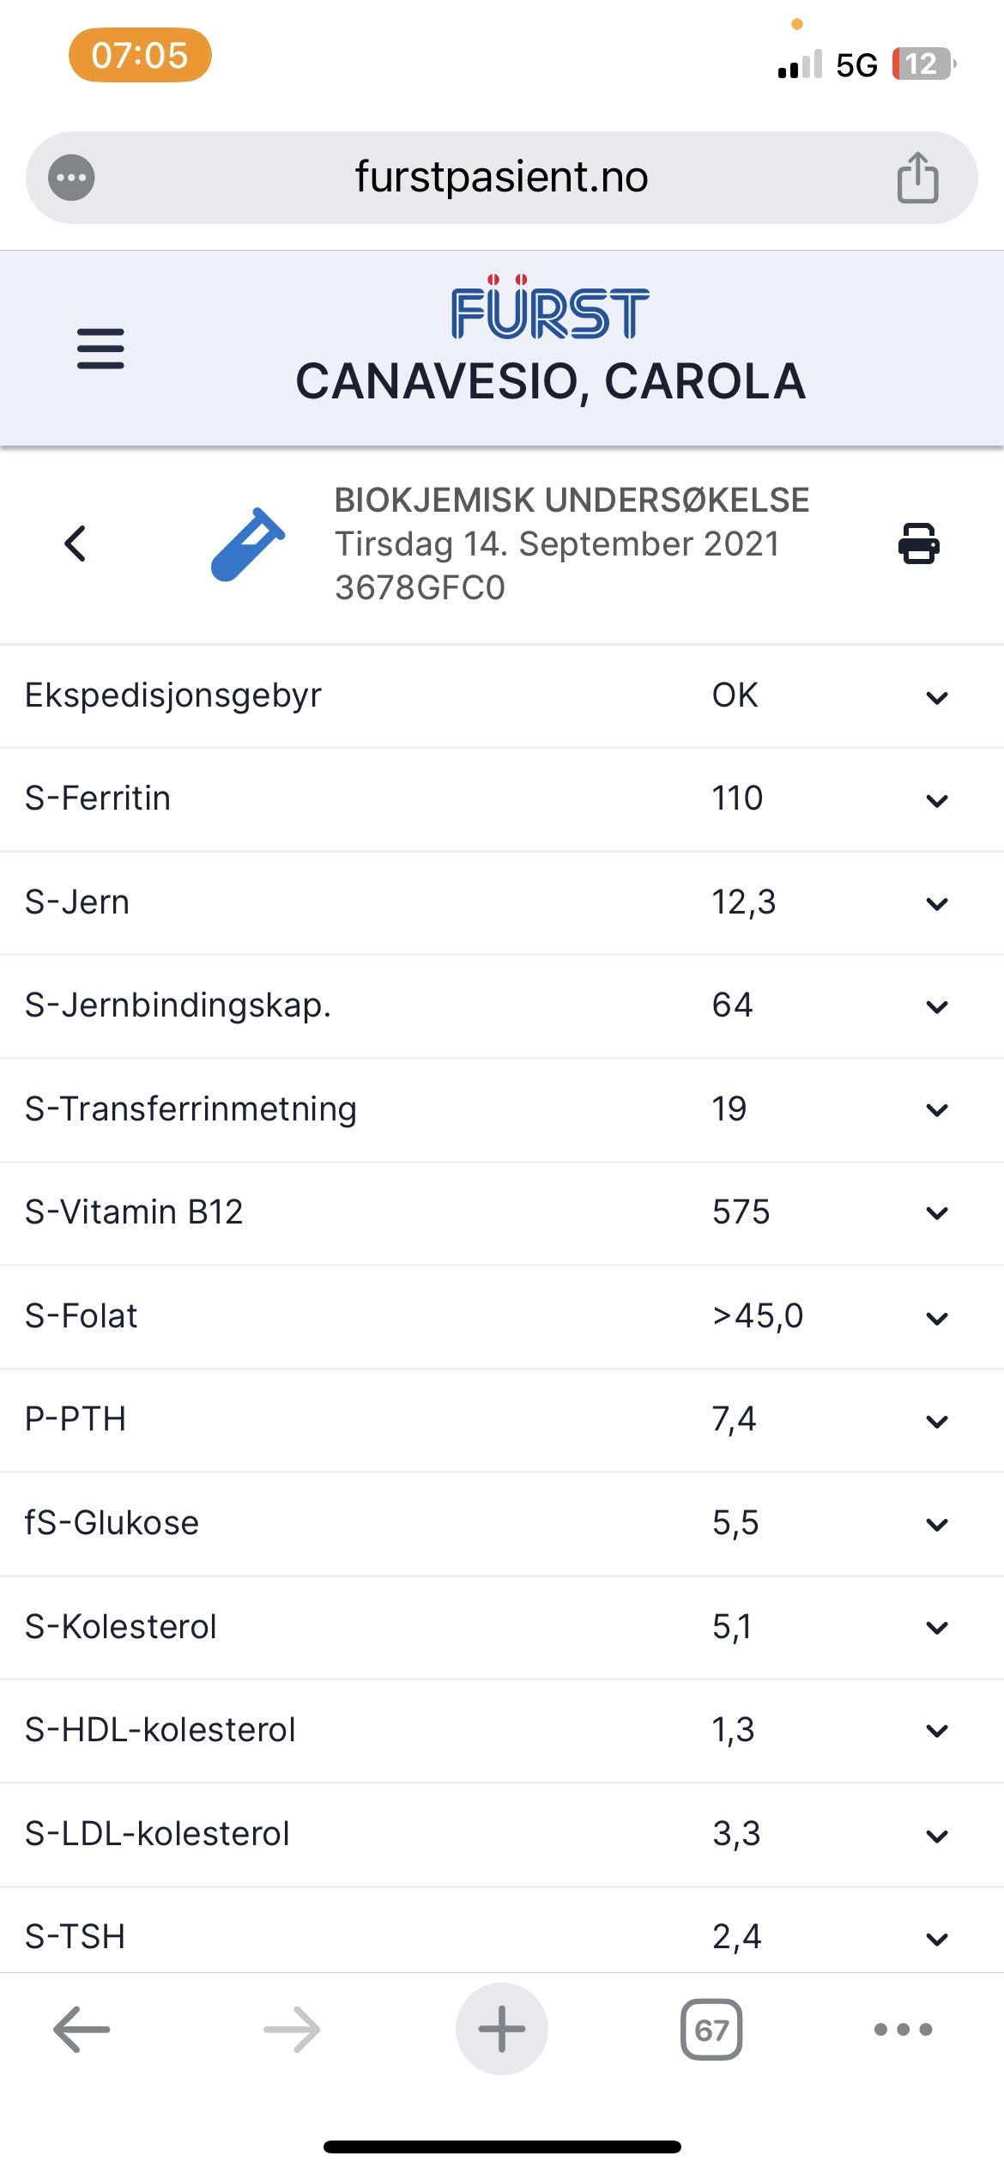The height and width of the screenshot is (2174, 1004).
Task: Expand the Ekspedisjonsgebyr row
Action: coord(937,697)
